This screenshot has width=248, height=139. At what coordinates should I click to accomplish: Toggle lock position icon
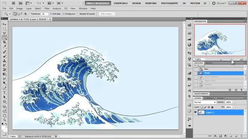pyautogui.click(x=209, y=107)
